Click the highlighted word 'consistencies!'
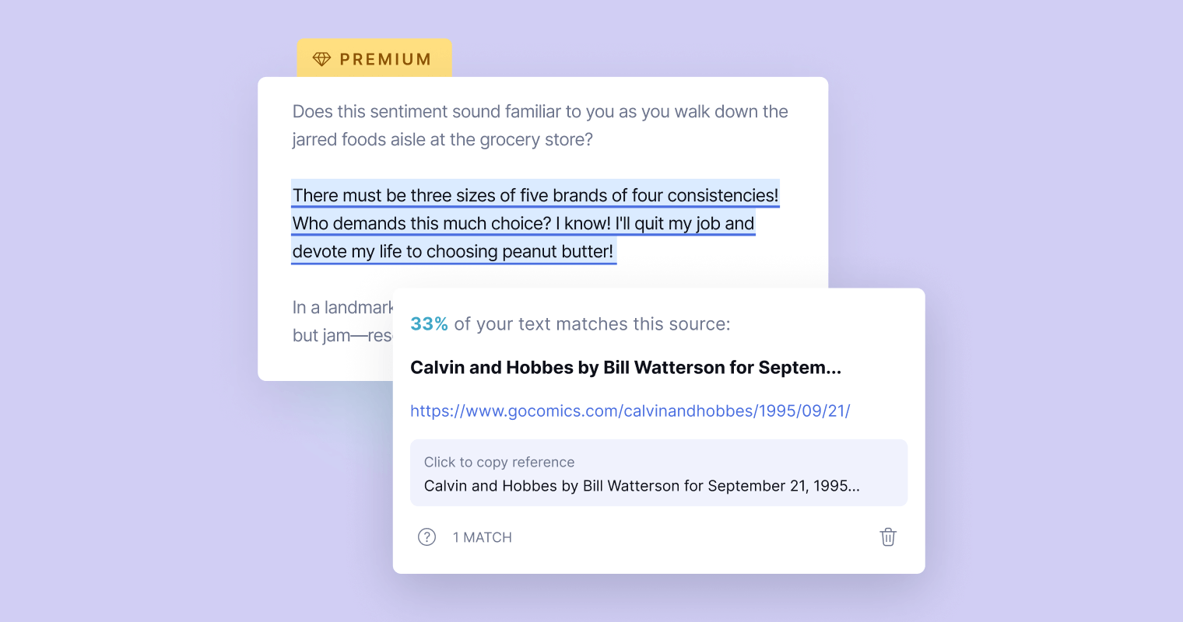This screenshot has height=622, width=1183. coord(723,195)
